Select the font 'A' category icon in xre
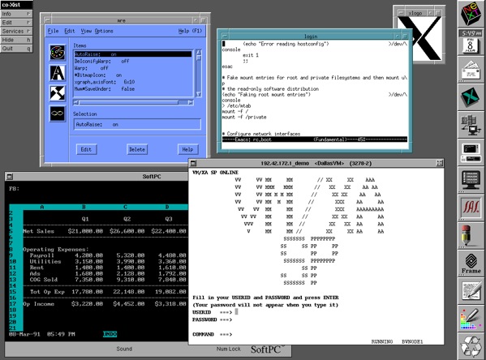 [x=58, y=73]
